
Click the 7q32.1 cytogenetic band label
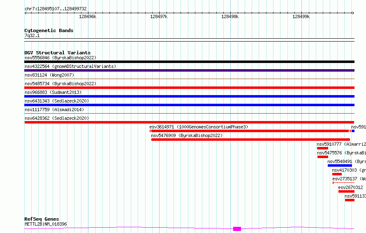click(32, 36)
